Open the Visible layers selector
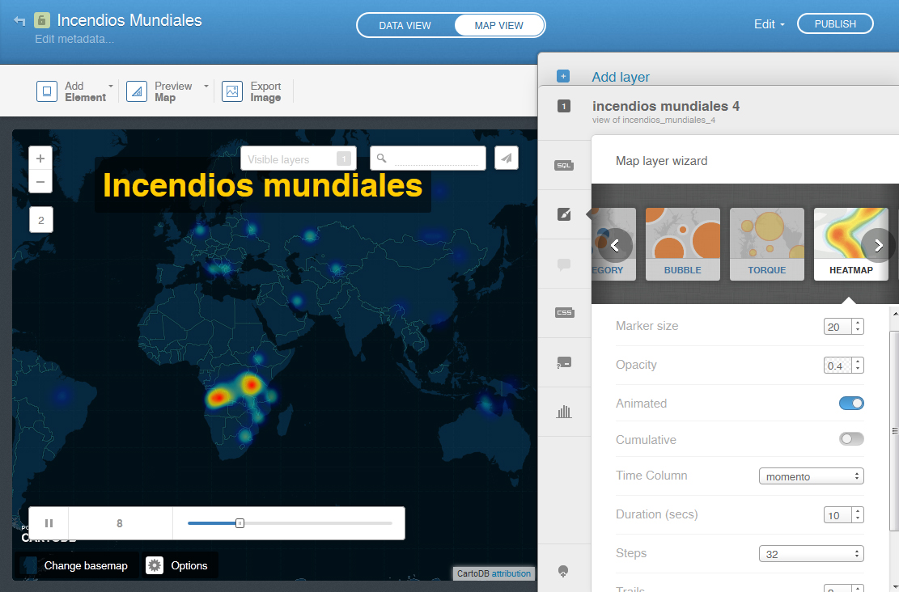The width and height of the screenshot is (899, 592). (298, 159)
